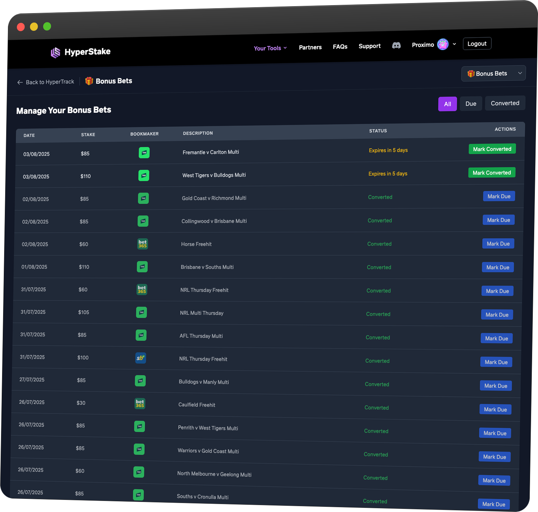Open the Your Tools dropdown menu
Screen dimensions: 538x512
pyautogui.click(x=270, y=48)
